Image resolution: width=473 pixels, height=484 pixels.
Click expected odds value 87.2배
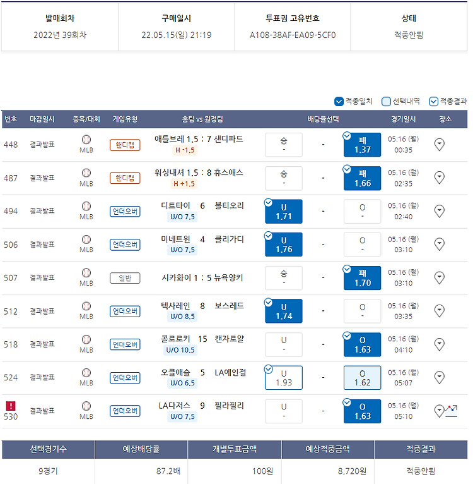coord(168,471)
